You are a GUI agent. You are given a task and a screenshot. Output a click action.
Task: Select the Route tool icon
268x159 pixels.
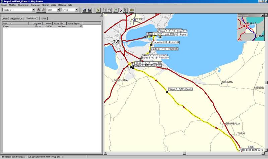coord(121,10)
